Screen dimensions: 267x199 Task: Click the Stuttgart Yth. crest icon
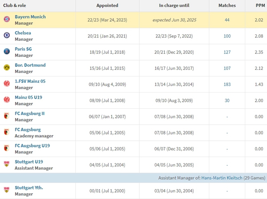click(7, 190)
